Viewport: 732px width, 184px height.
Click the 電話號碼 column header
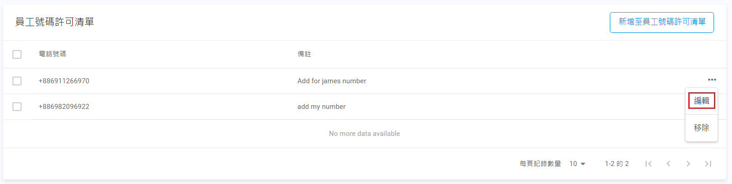point(52,54)
